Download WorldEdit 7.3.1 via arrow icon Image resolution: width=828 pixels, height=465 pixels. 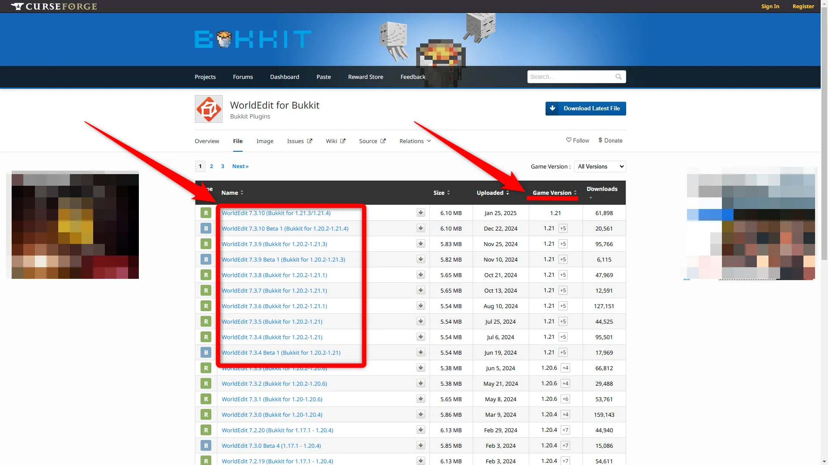tap(420, 399)
